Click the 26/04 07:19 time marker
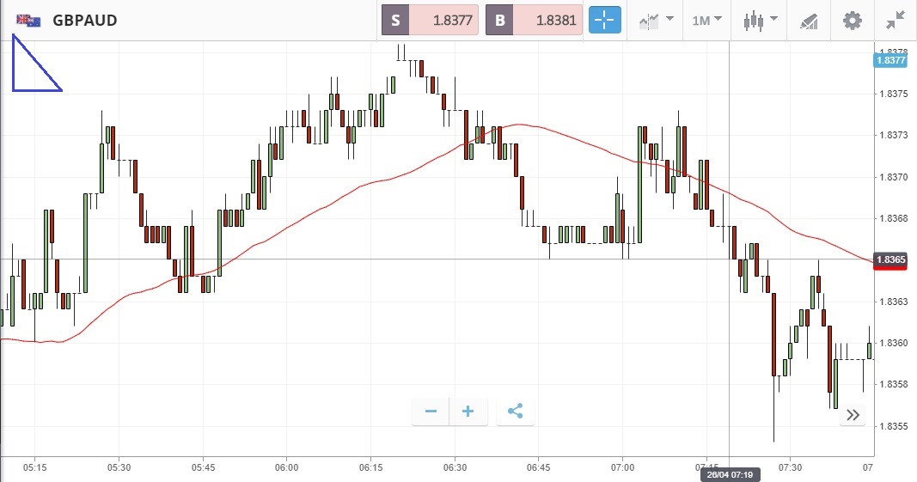The height and width of the screenshot is (482, 917). coord(729,474)
